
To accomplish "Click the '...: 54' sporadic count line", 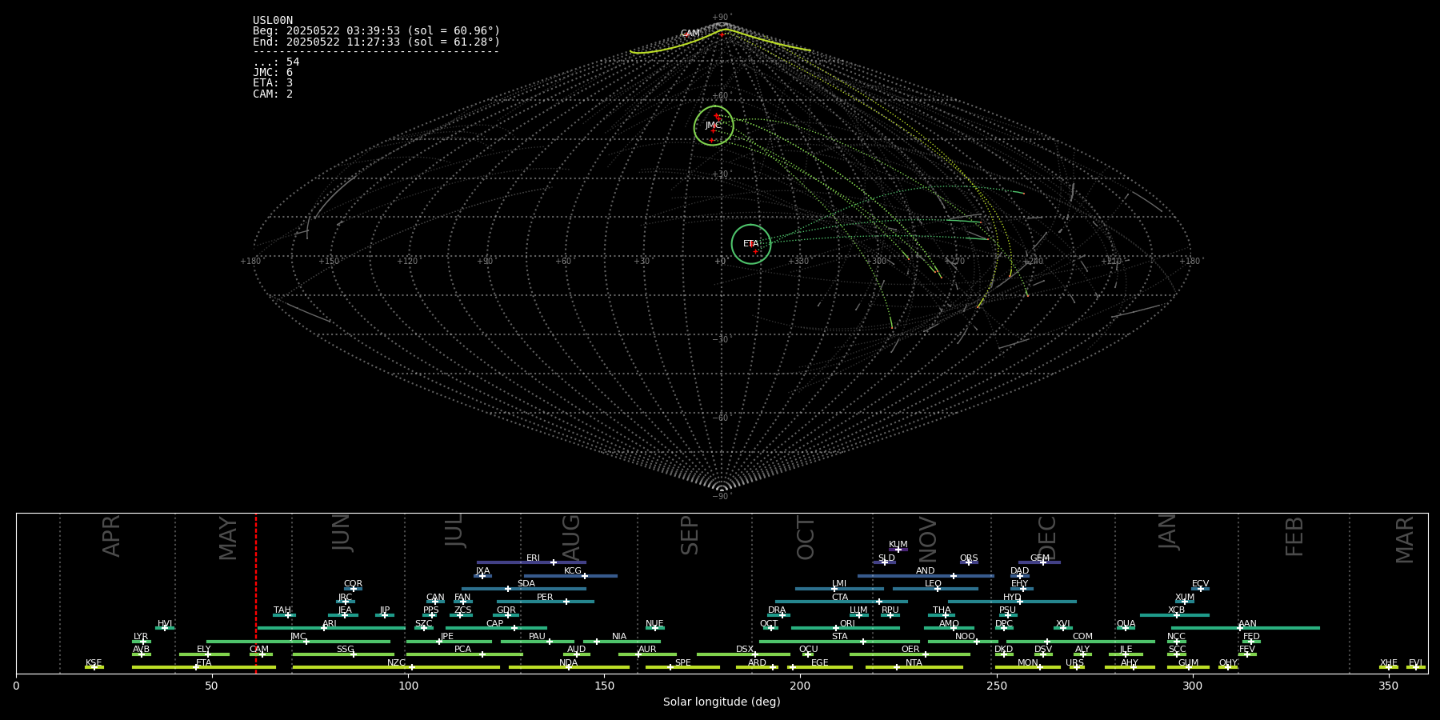I will [276, 62].
